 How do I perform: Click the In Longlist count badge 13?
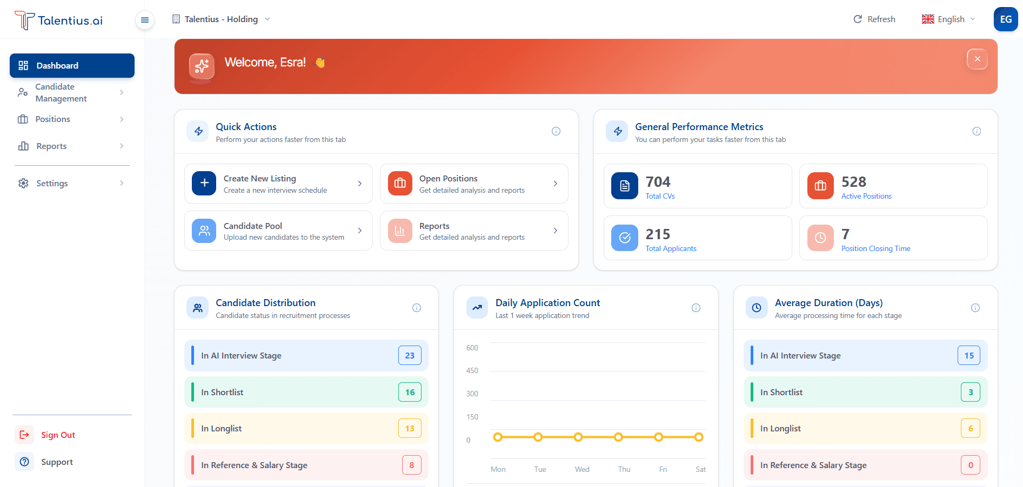pos(410,428)
